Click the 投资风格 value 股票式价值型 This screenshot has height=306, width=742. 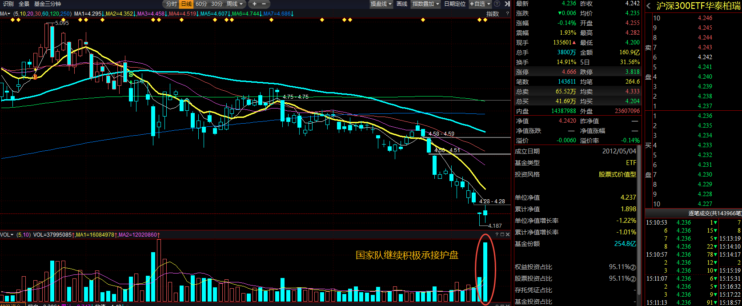tap(618, 174)
